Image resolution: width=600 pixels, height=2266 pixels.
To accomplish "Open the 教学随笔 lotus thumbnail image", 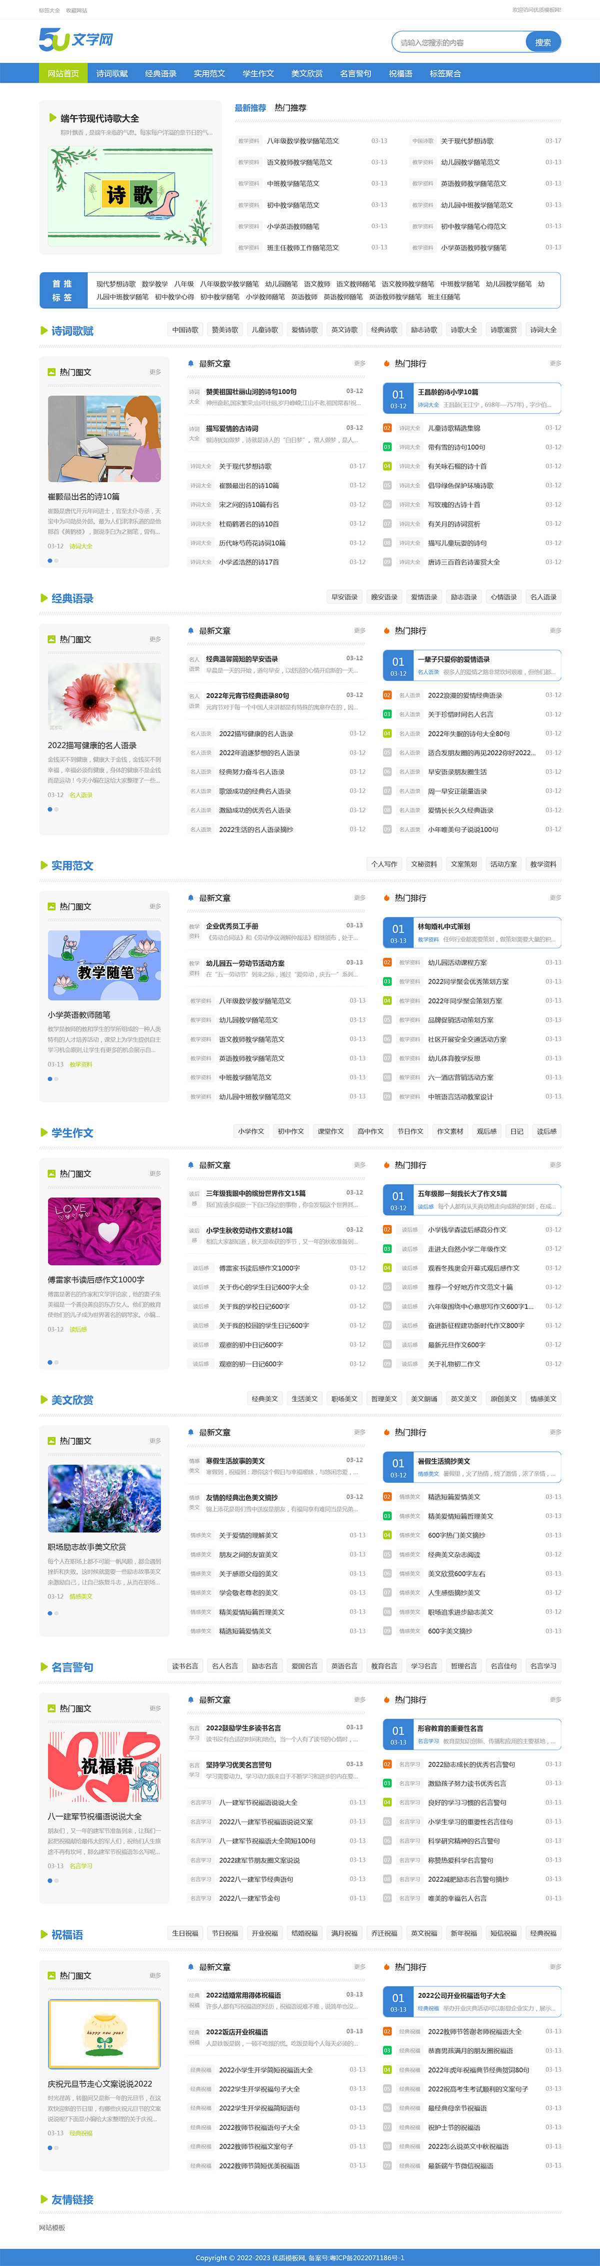I will (x=104, y=965).
